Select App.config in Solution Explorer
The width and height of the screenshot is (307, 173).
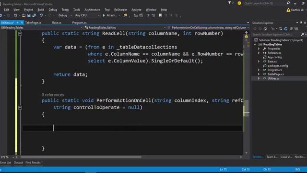[x=274, y=57]
